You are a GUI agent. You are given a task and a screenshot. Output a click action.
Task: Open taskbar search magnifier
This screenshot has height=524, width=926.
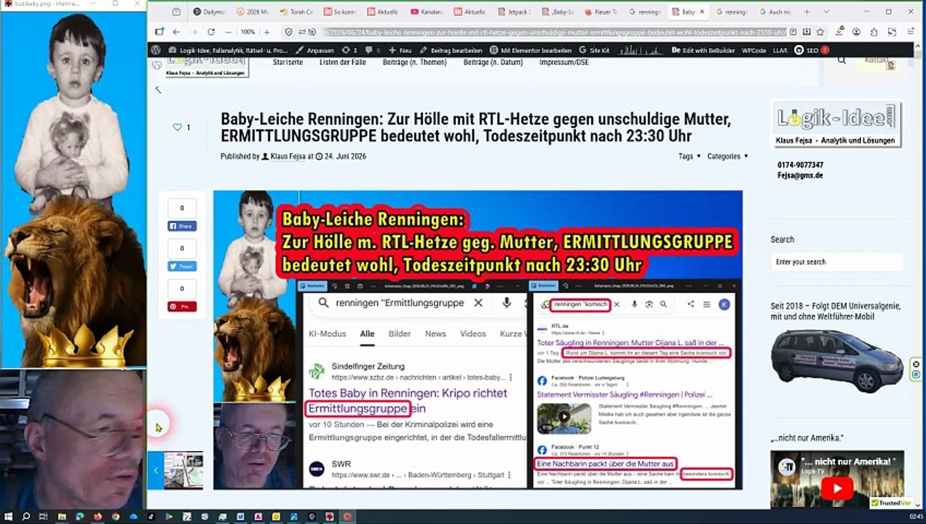click(25, 517)
